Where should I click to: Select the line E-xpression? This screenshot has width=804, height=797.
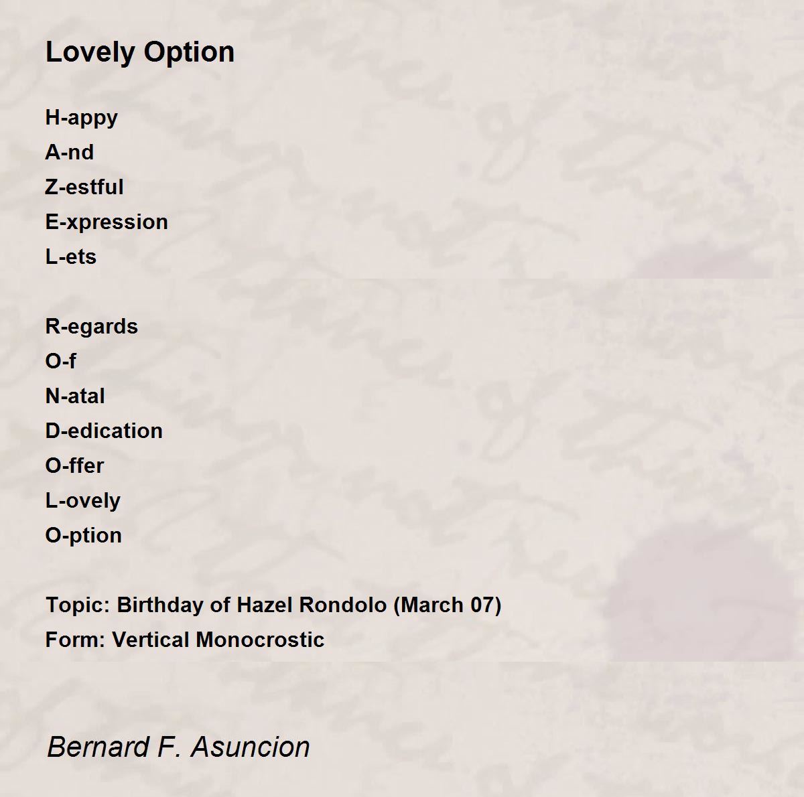(107, 222)
